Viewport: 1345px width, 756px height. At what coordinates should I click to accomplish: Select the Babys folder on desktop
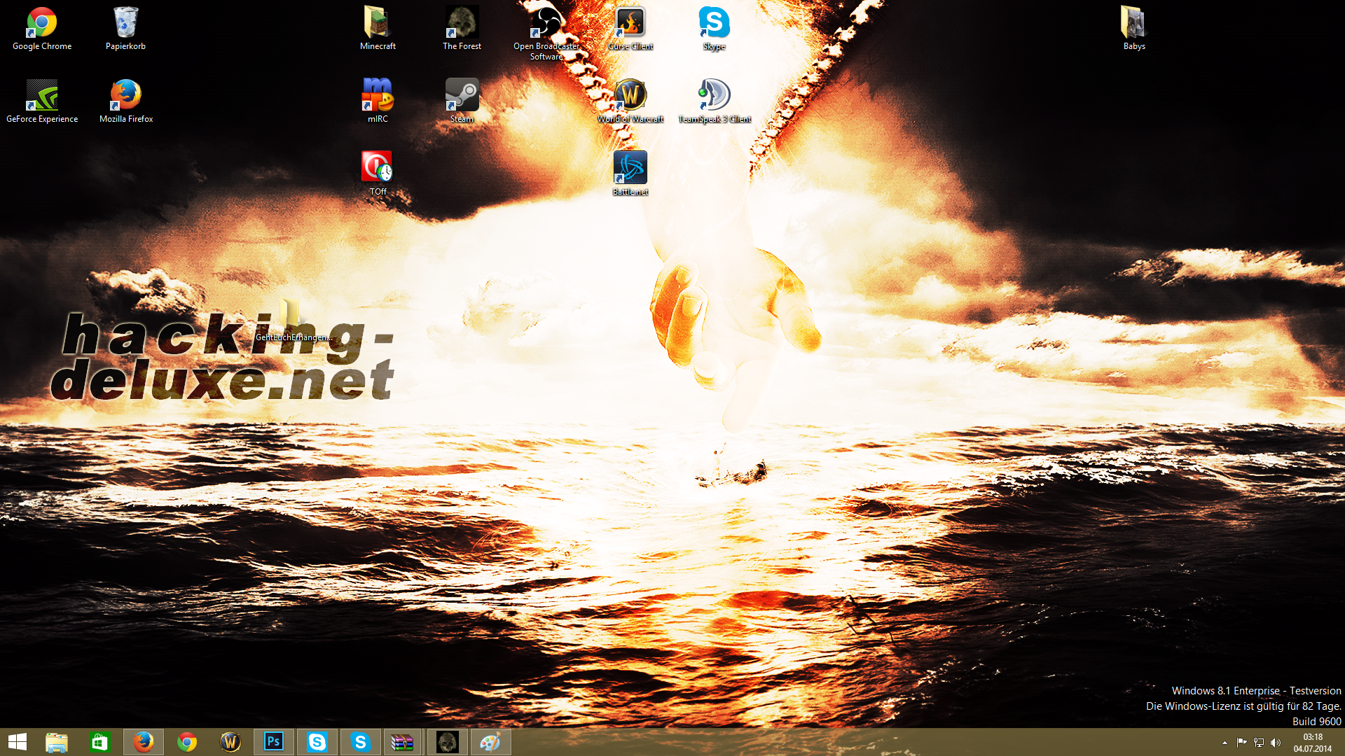(1133, 24)
